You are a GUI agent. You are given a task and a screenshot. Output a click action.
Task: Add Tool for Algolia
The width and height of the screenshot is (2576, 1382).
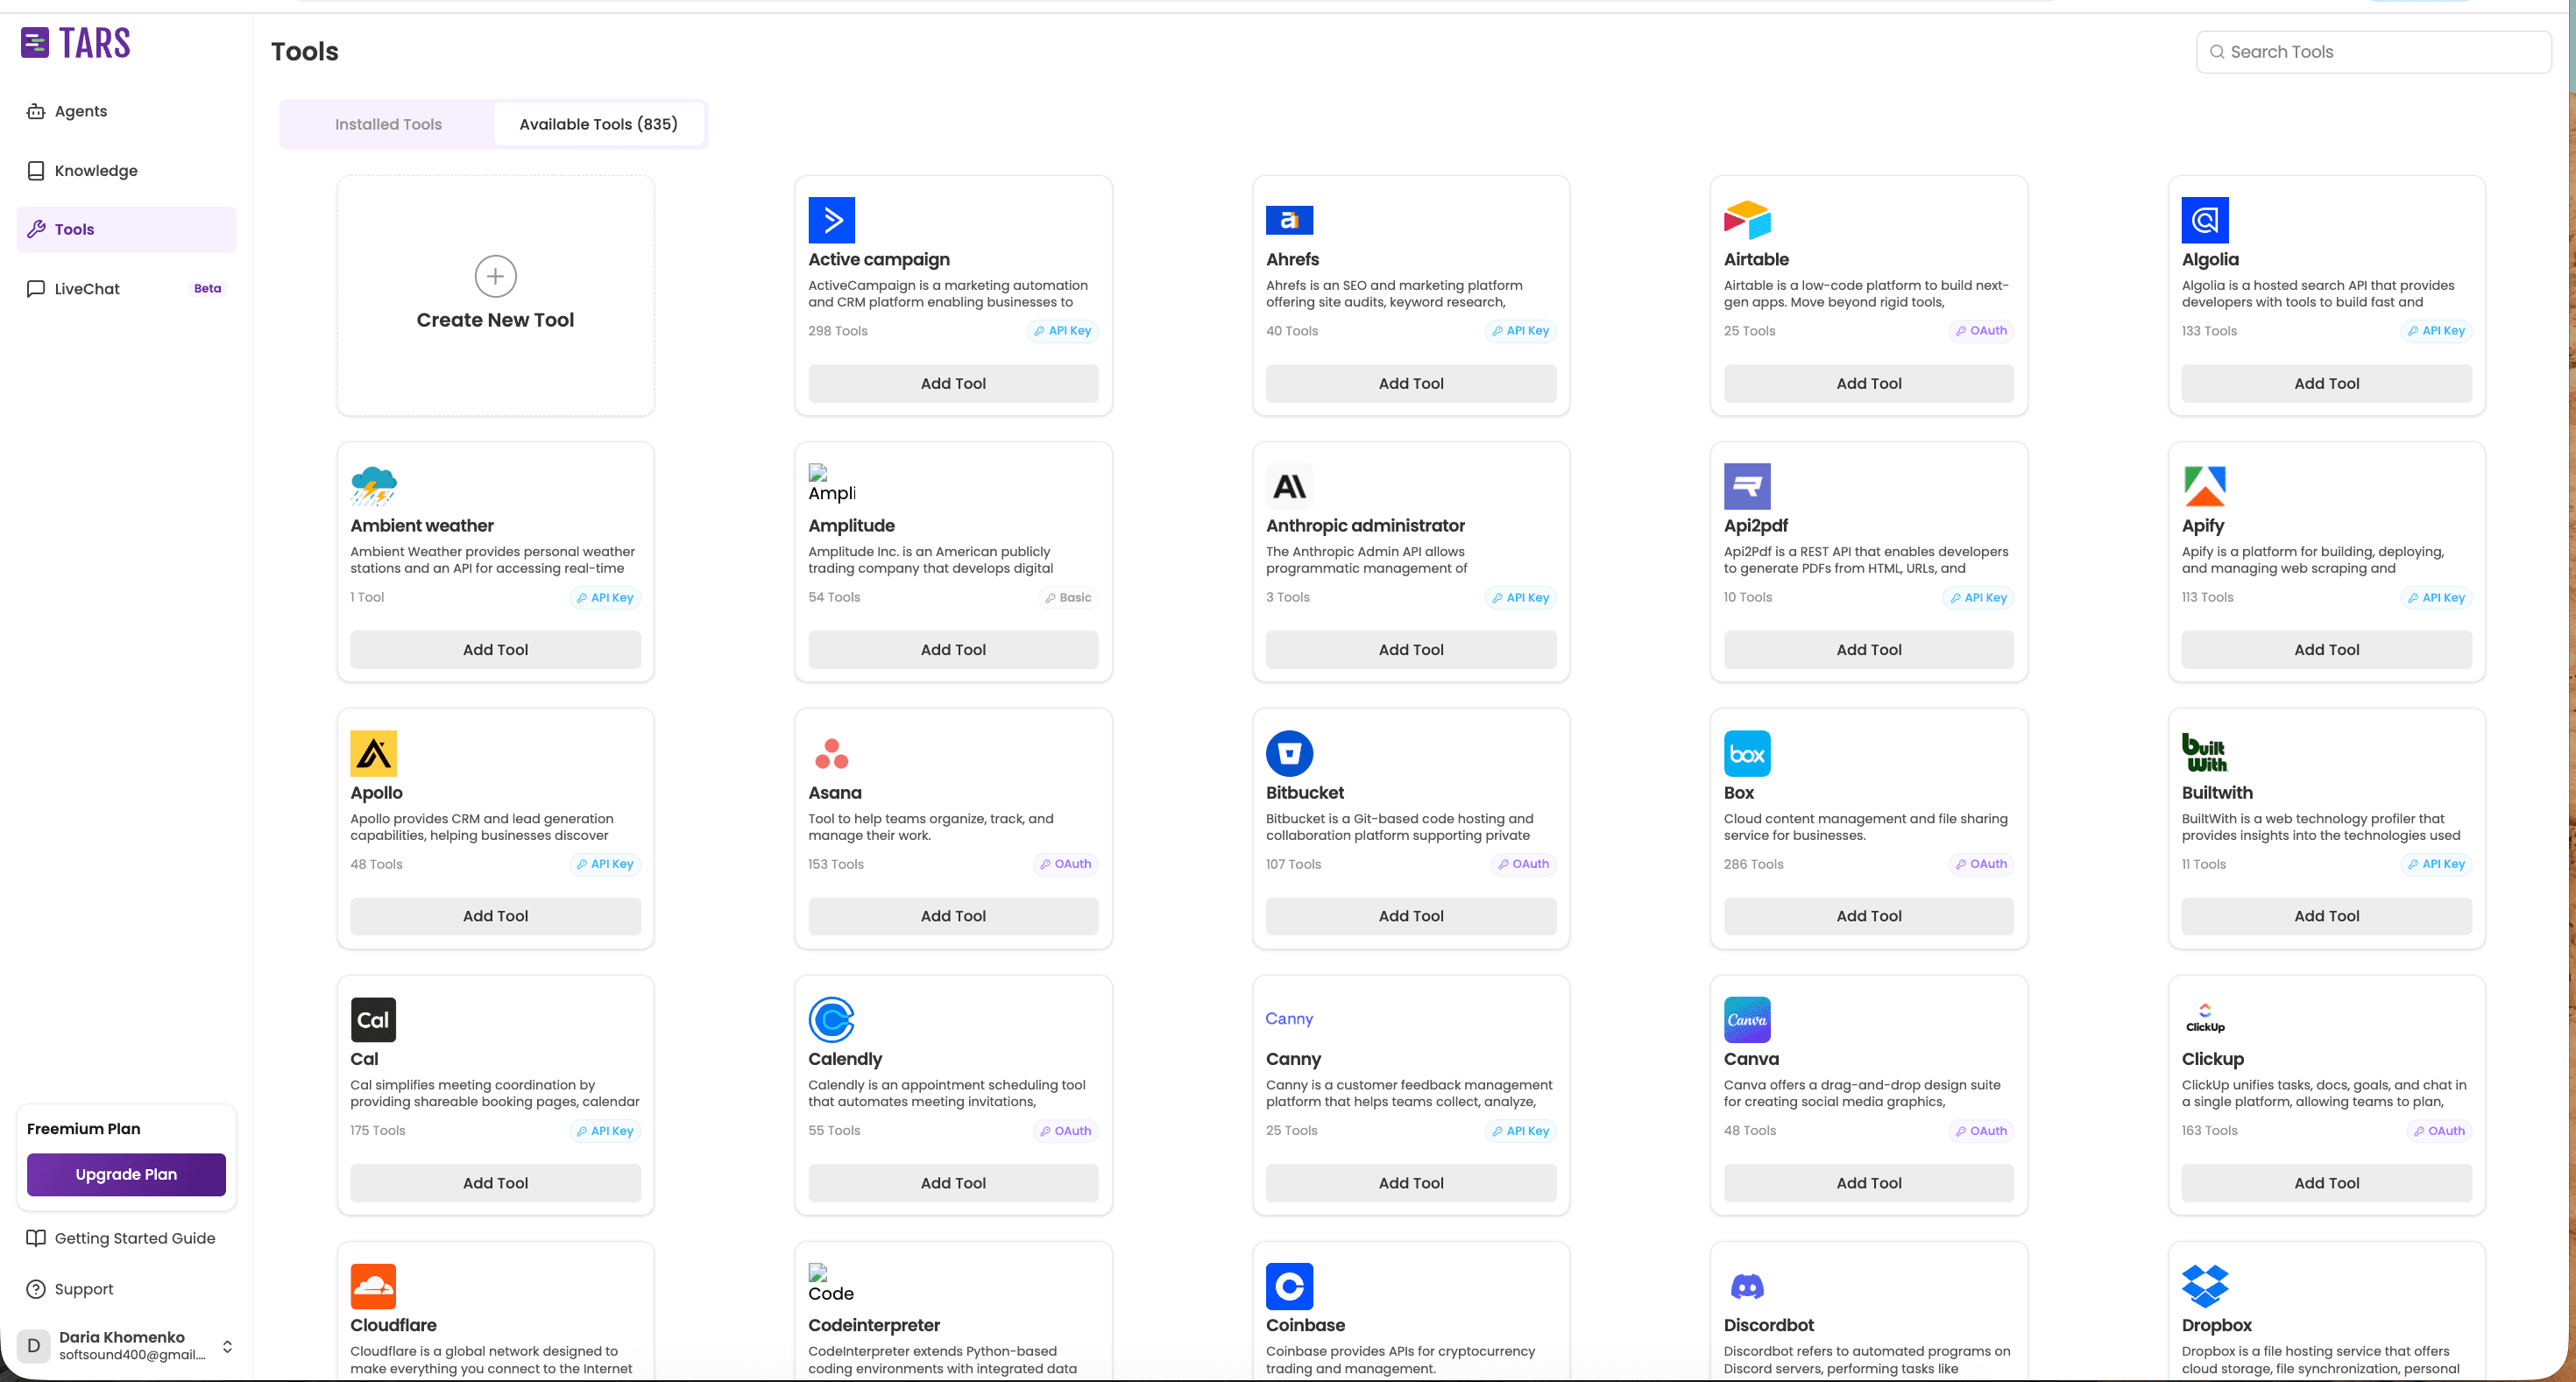point(2327,384)
